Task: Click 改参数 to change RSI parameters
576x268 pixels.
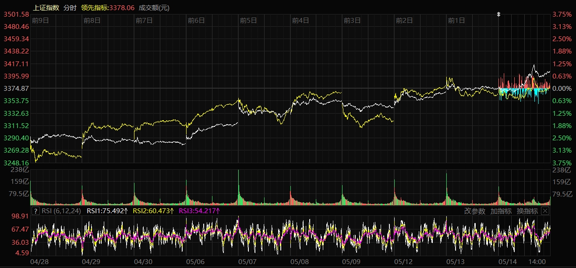Action: (475, 211)
